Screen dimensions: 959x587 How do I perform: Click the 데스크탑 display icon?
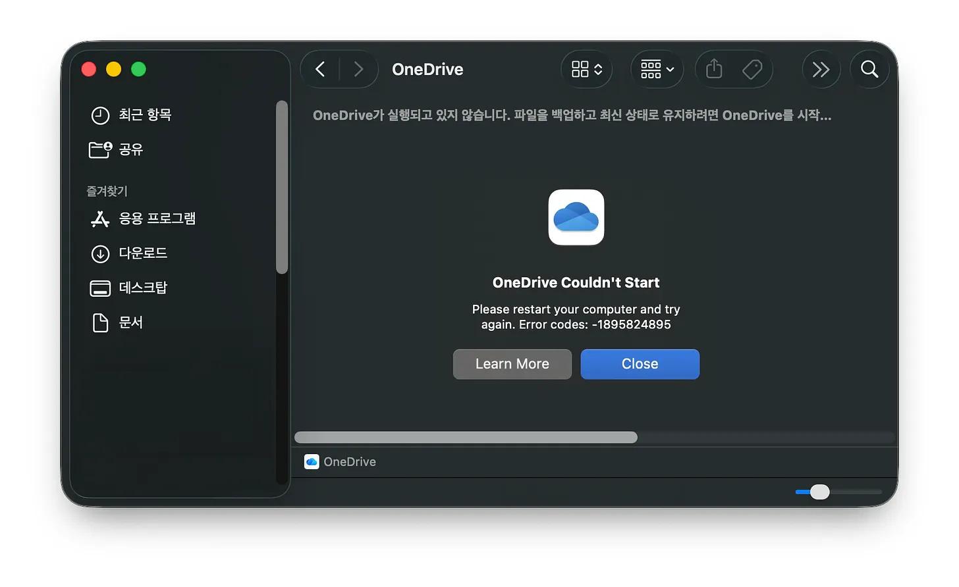click(x=100, y=288)
